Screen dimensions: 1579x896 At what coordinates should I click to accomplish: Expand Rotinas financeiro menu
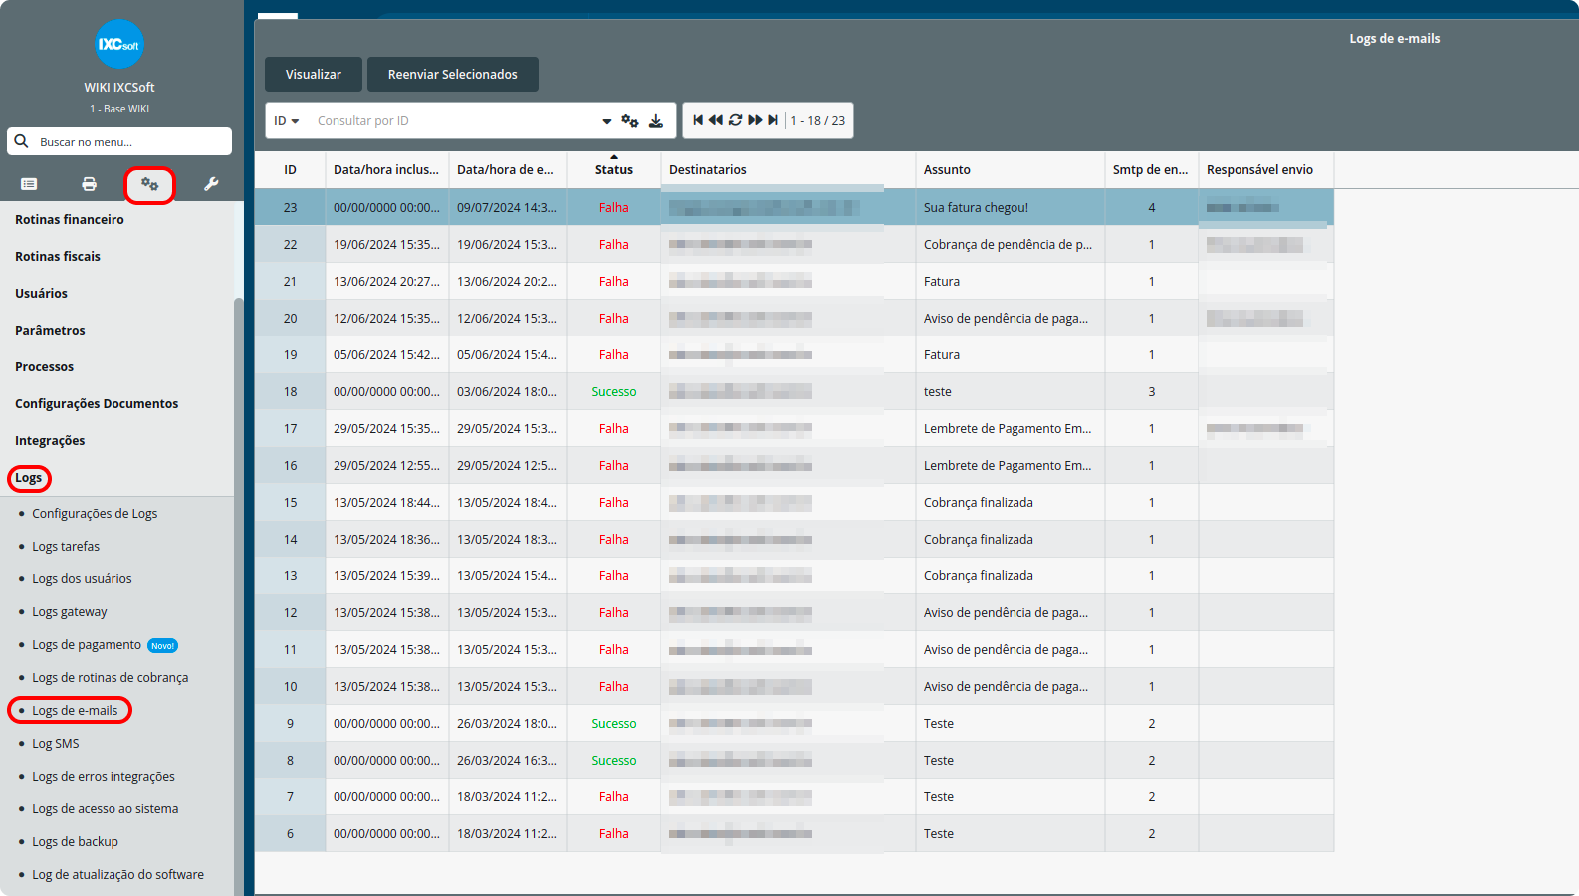[70, 220]
